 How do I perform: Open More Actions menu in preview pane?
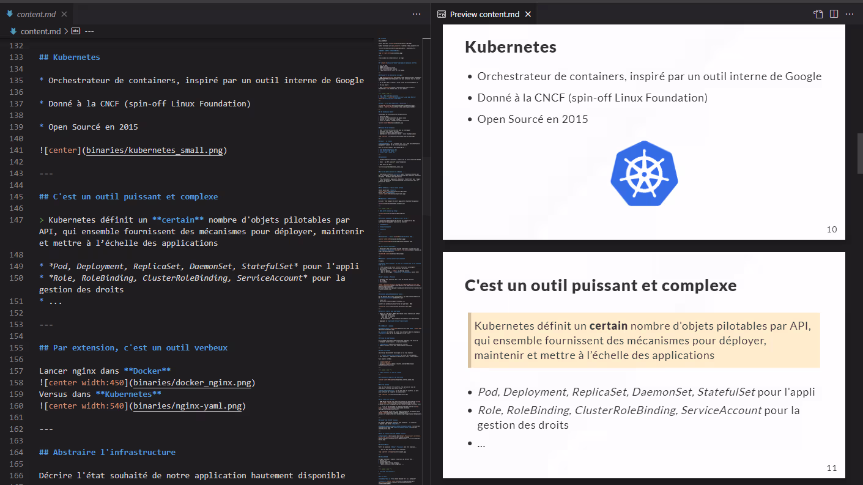coord(849,14)
